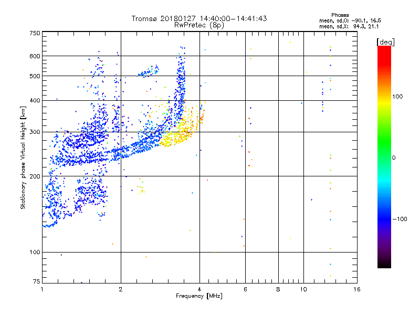
Task: Click the x-axis tick label '1'
Action: 42,289
